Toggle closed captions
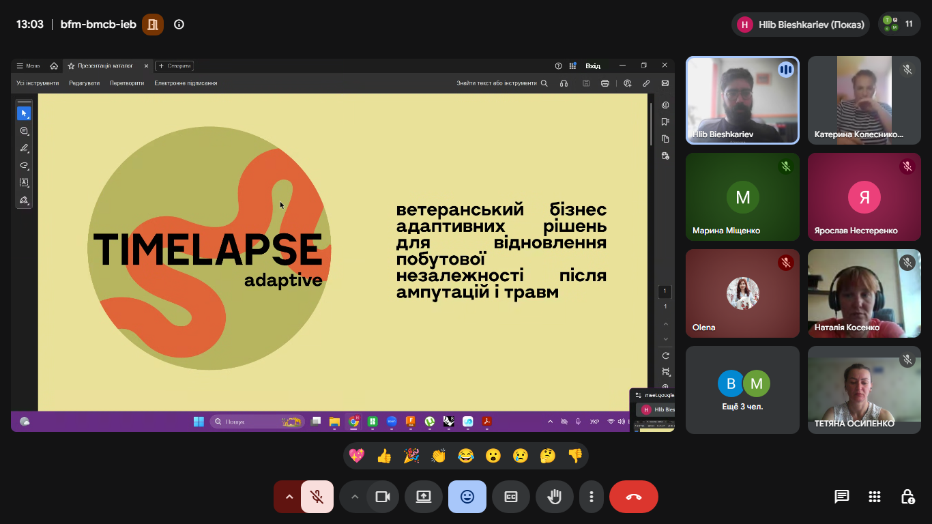932x524 pixels. coord(511,497)
